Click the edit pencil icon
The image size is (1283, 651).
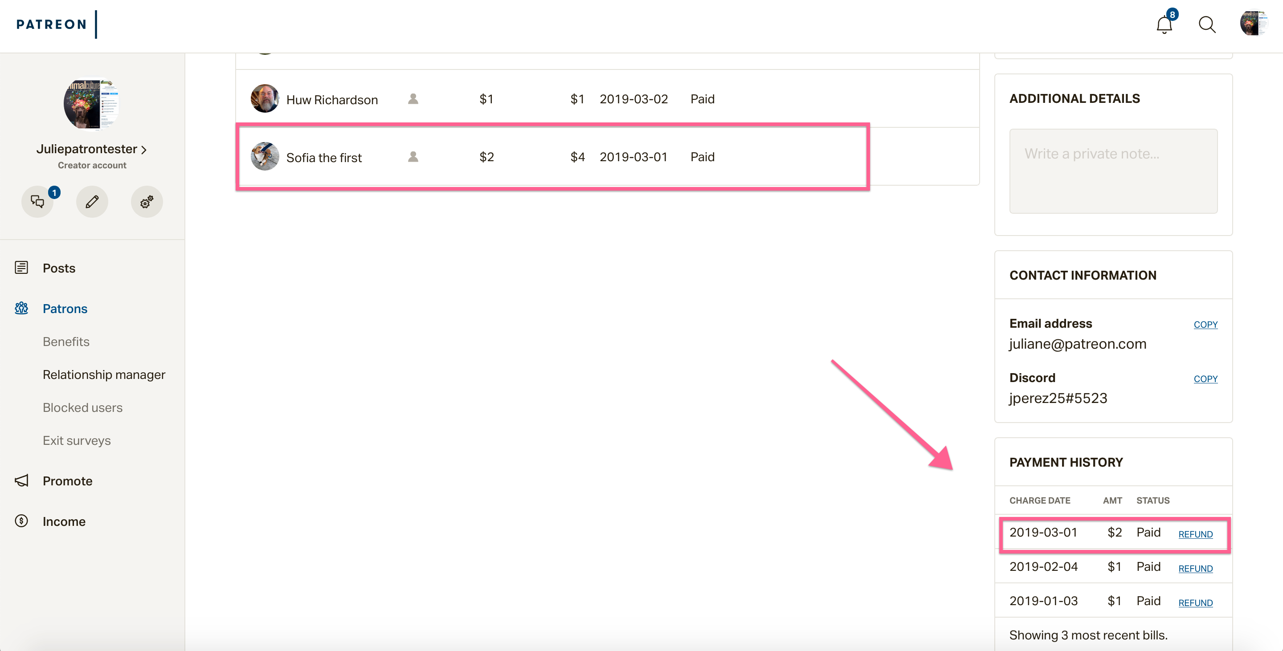point(91,202)
